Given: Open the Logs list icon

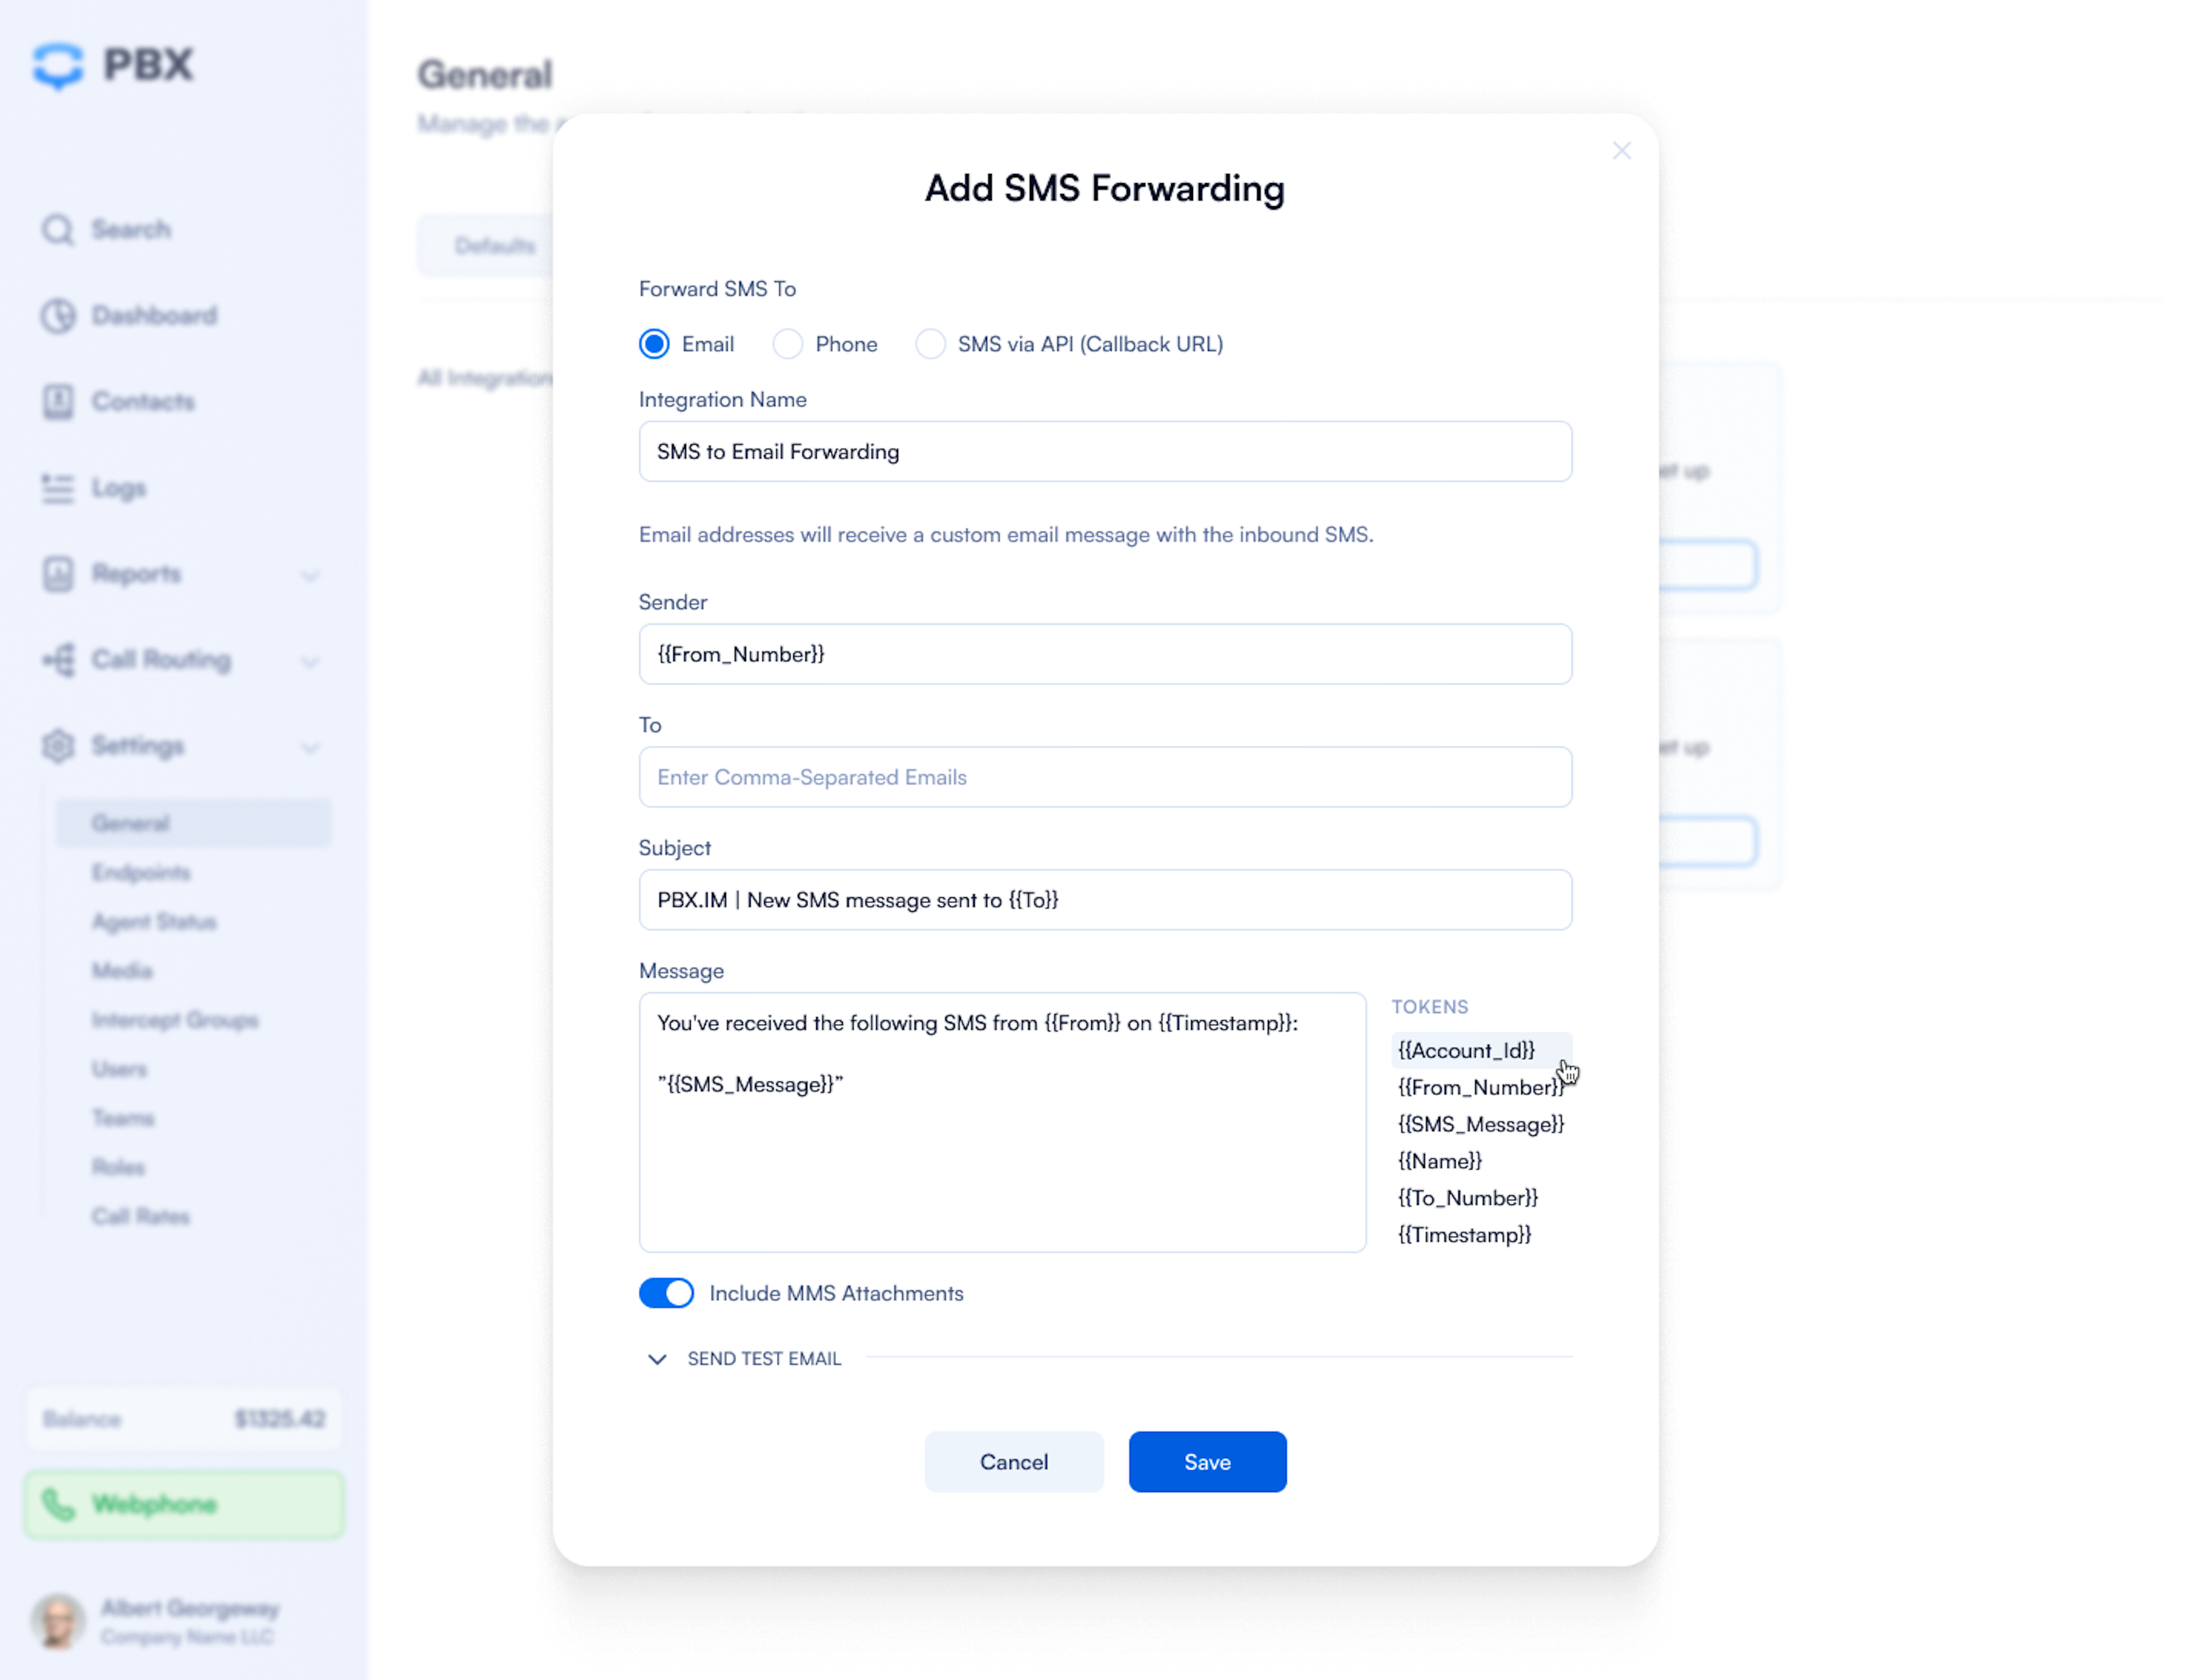Looking at the screenshot, I should (58, 488).
